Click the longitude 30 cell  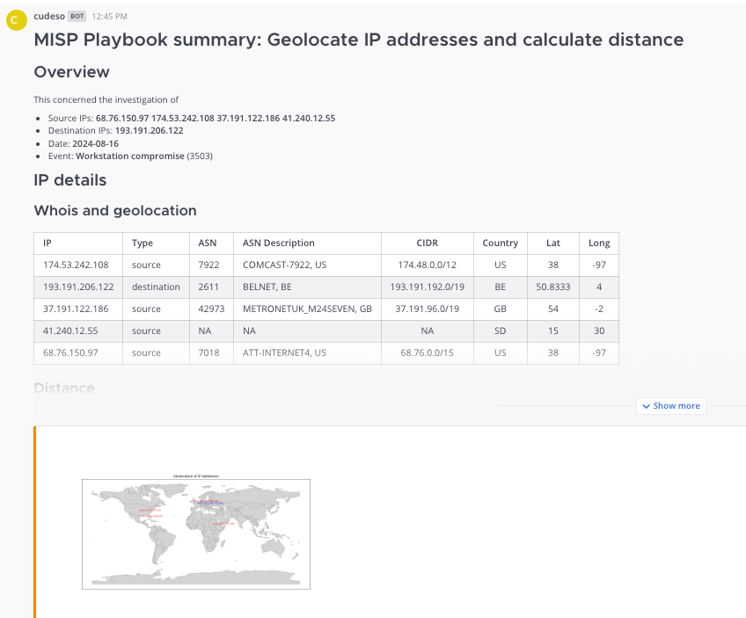(599, 331)
